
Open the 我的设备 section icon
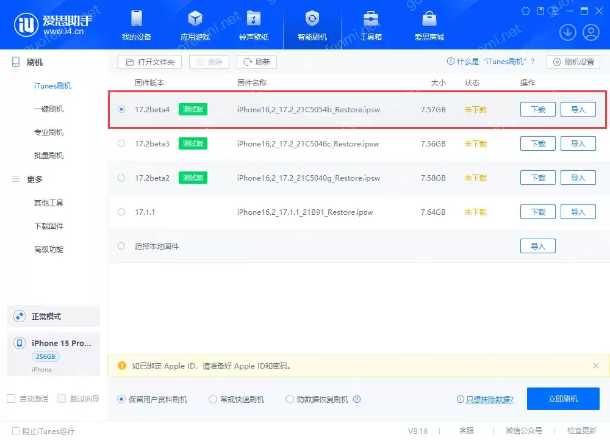click(x=136, y=20)
